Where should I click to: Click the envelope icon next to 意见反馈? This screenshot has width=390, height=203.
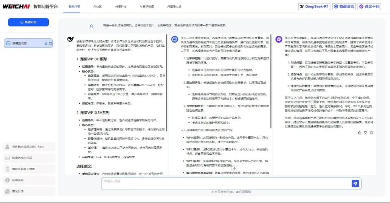coord(8,191)
